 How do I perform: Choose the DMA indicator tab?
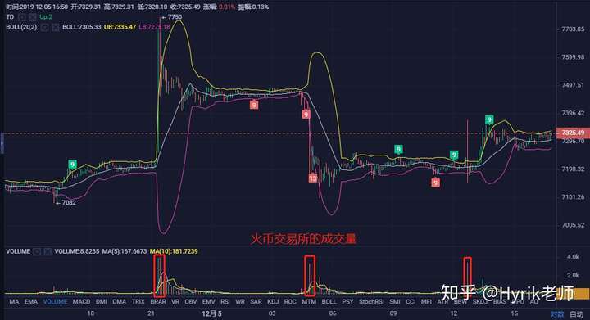(120, 302)
